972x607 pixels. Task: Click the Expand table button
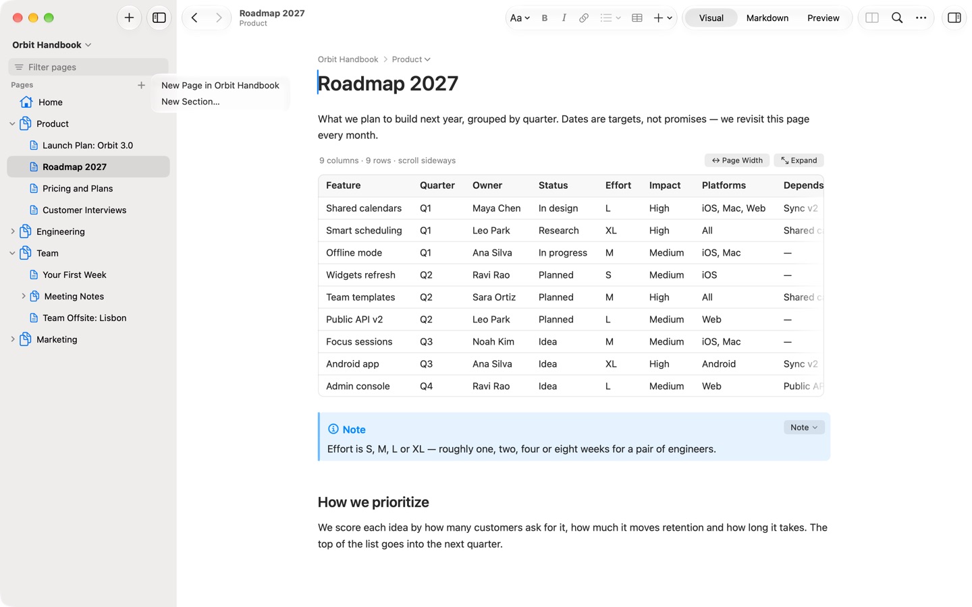(x=799, y=161)
